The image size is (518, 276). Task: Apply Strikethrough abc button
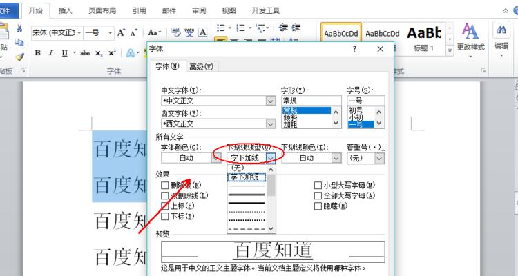[x=85, y=53]
